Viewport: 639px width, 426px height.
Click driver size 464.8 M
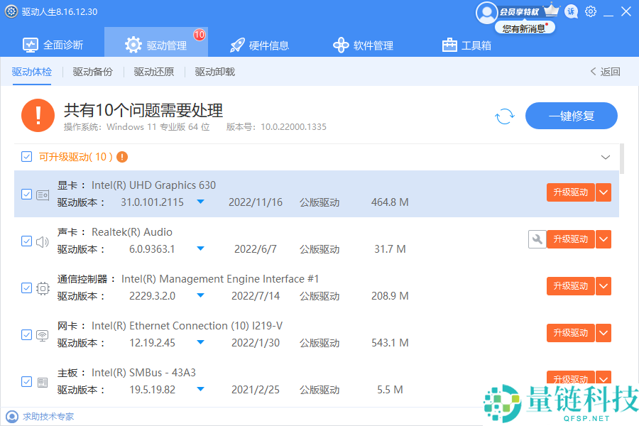click(x=390, y=202)
